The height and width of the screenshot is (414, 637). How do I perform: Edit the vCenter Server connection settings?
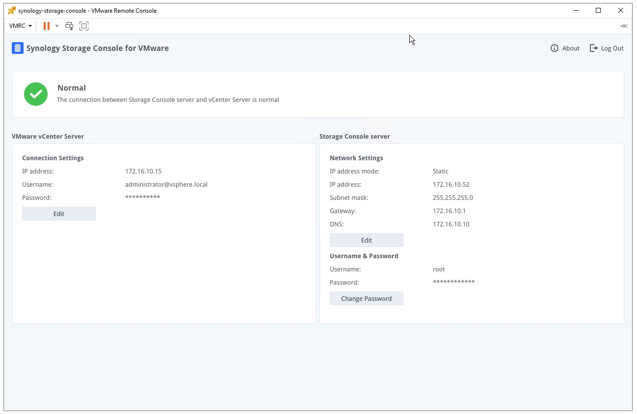59,214
